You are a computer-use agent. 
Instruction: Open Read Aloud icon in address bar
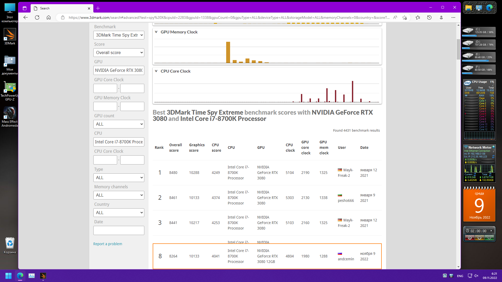(395, 17)
